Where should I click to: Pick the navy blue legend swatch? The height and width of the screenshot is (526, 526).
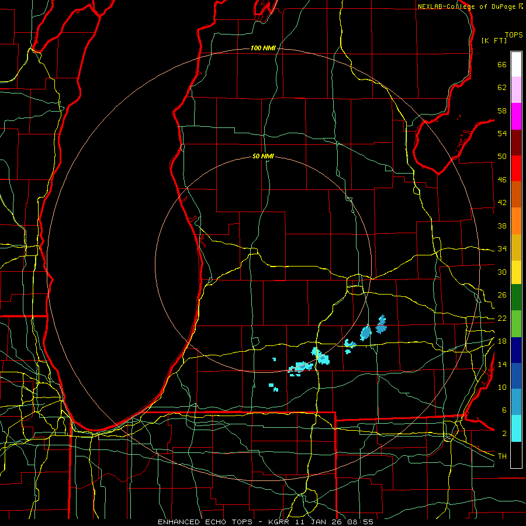pyautogui.click(x=516, y=350)
